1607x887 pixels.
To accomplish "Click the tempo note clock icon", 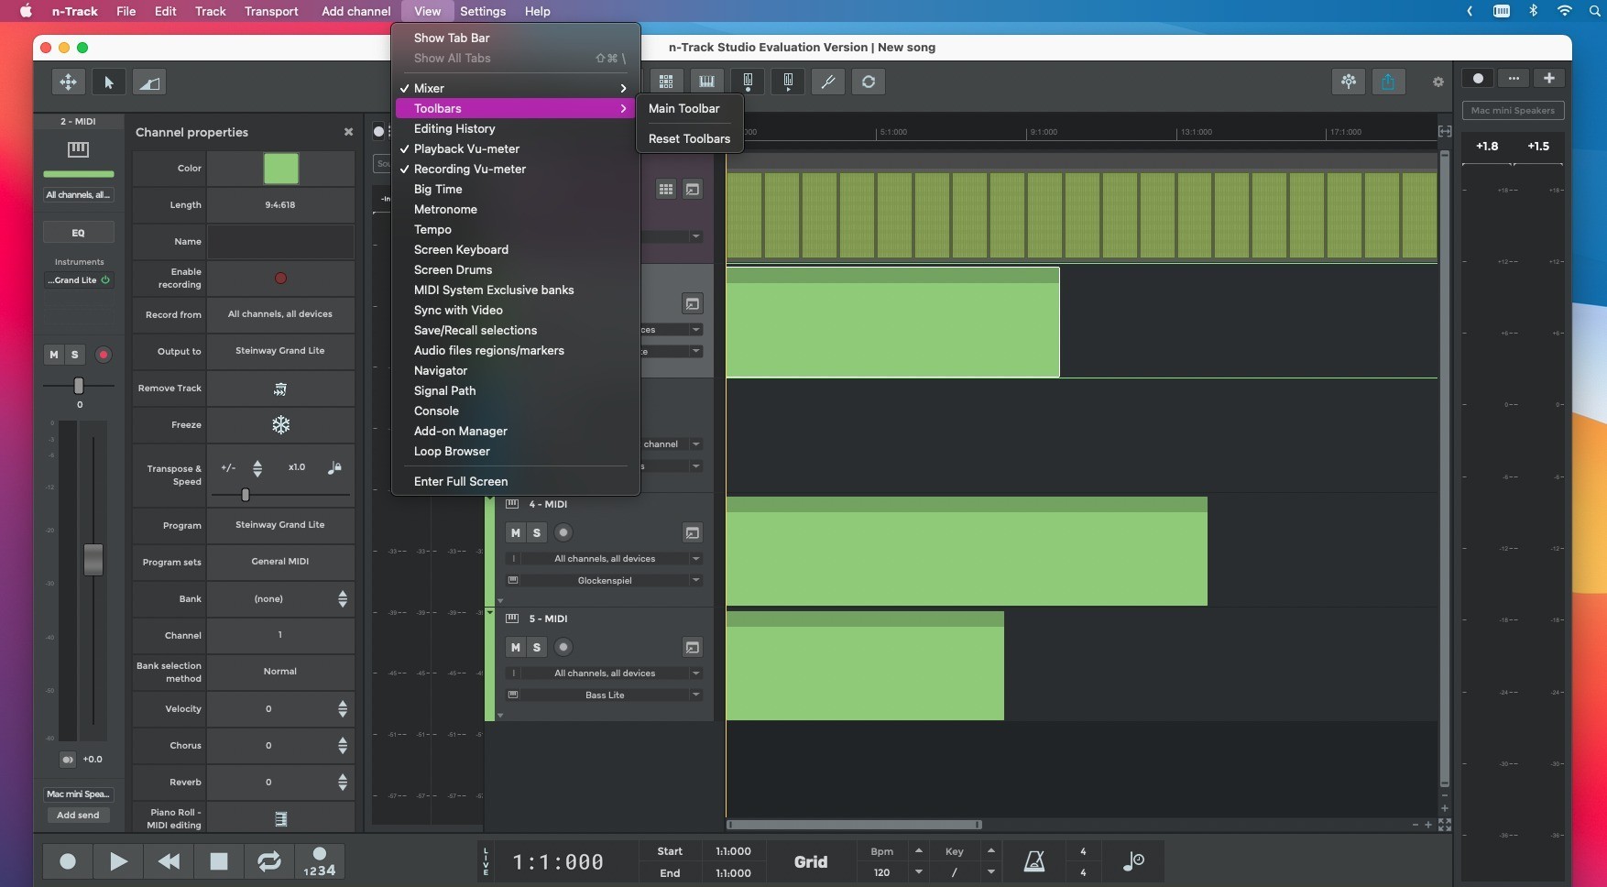I will [1133, 861].
